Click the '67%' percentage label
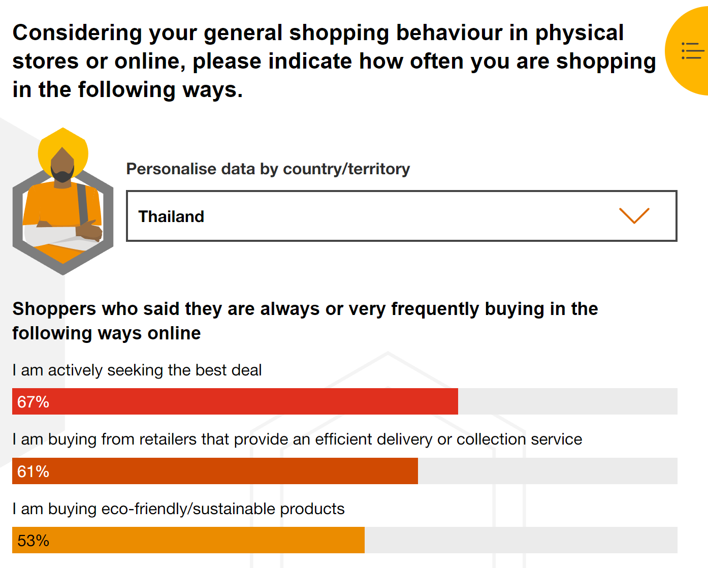This screenshot has height=568, width=708. click(33, 402)
